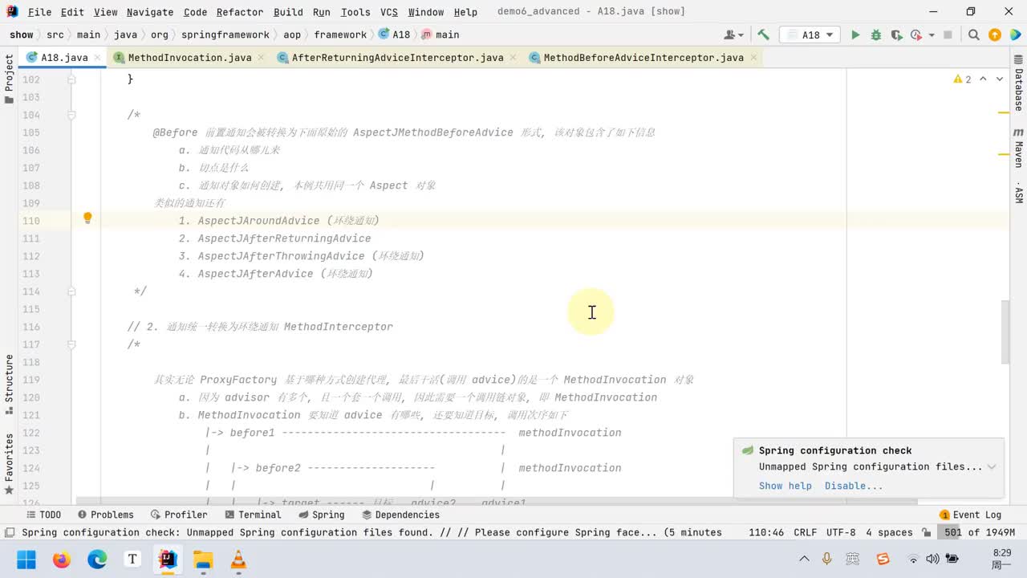This screenshot has height=578, width=1027.
Task: Open the Favorites tool window
Action: tap(9, 463)
